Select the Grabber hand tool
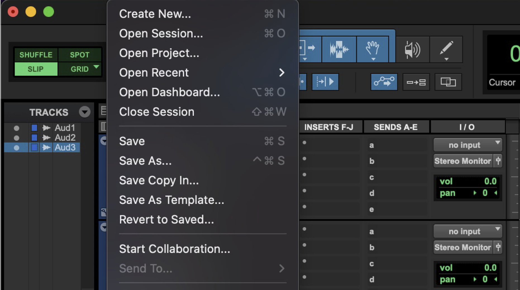The image size is (520, 290). (373, 49)
